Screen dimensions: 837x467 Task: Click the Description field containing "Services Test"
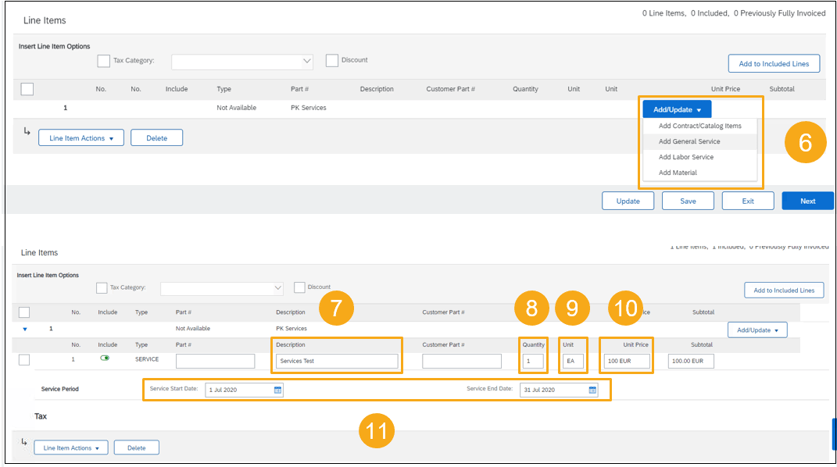point(336,361)
